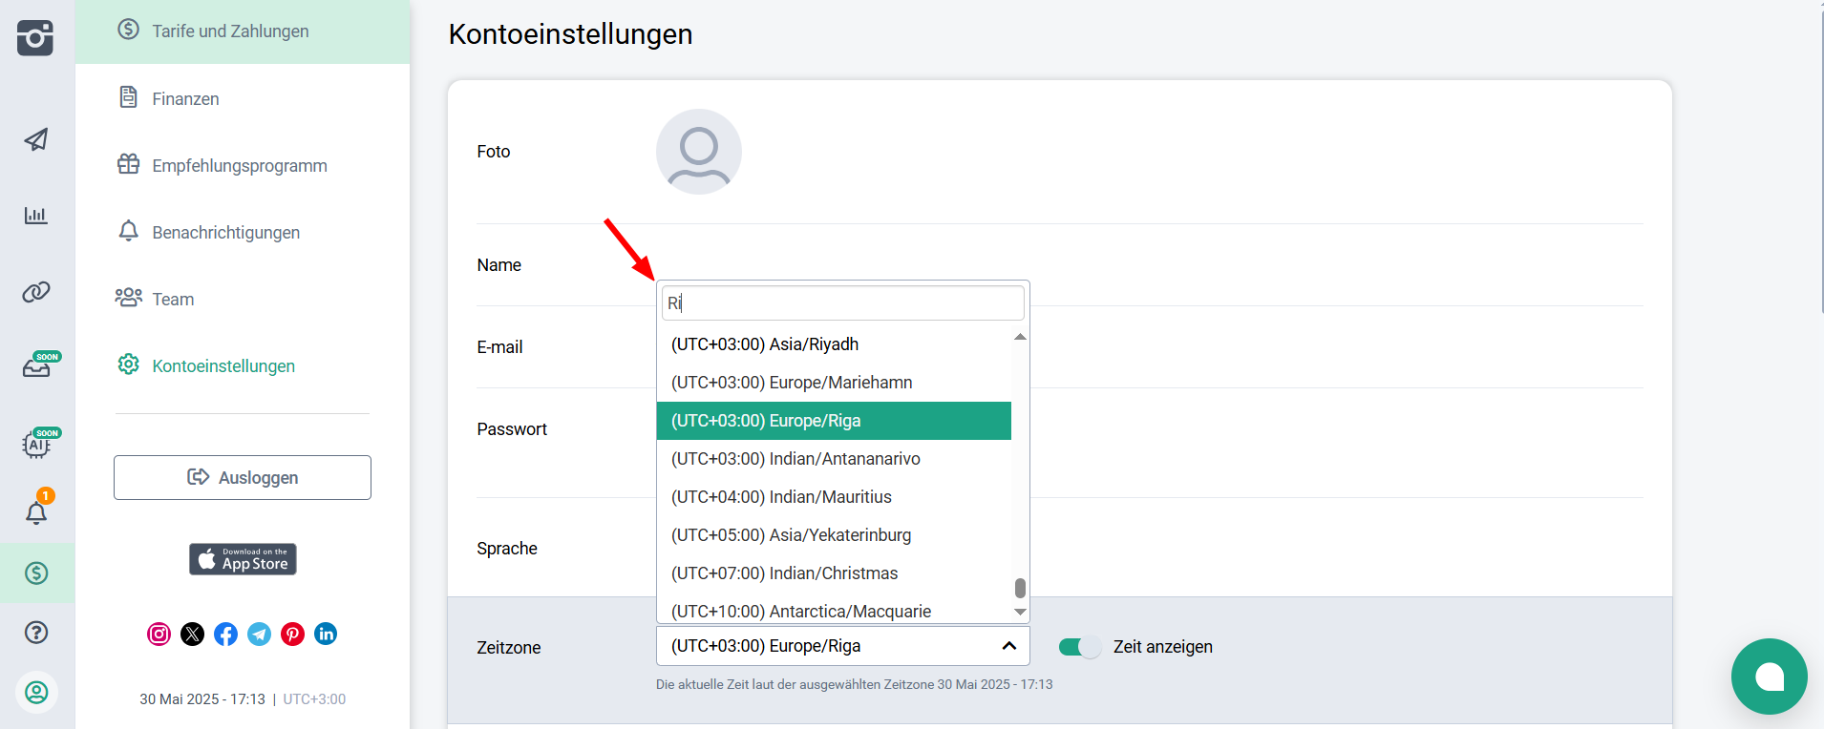Click the chain link icon in sidebar

[36, 292]
